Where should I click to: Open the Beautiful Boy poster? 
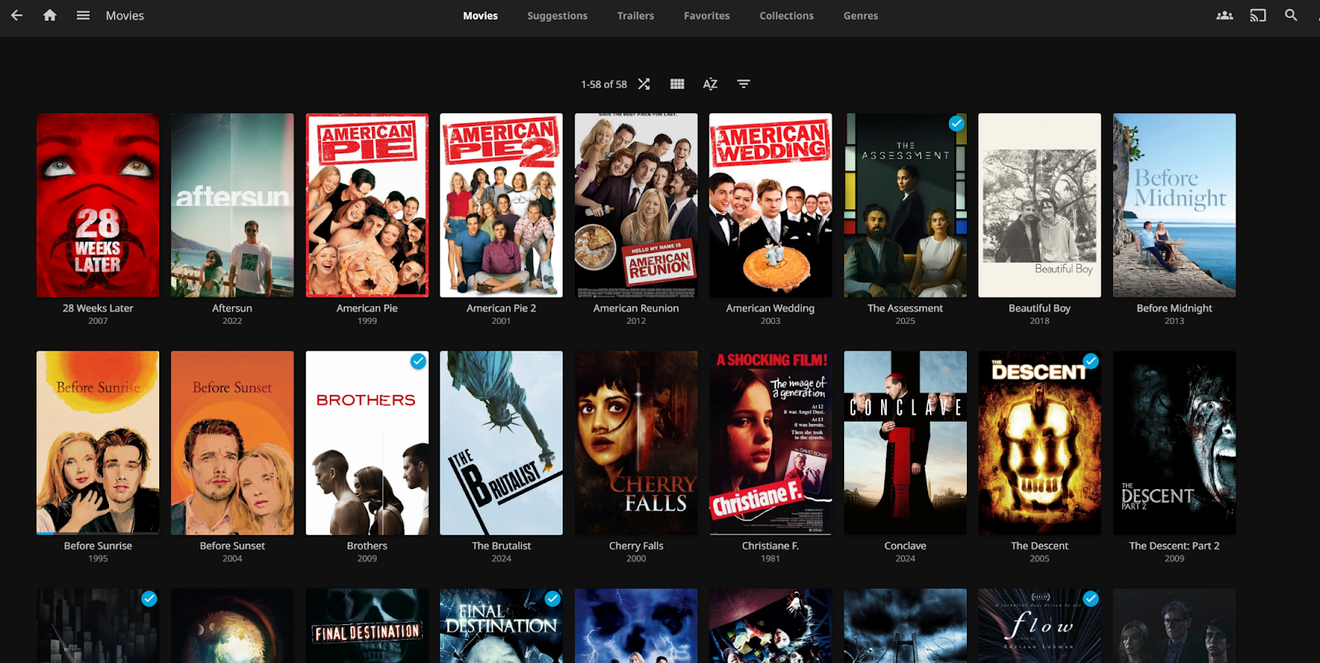pos(1039,205)
